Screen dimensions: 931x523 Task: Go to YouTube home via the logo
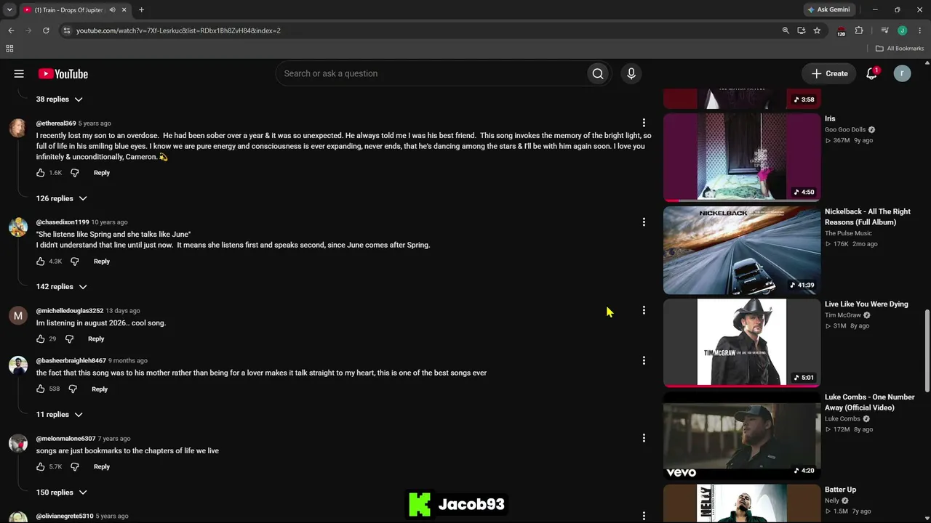click(x=63, y=73)
